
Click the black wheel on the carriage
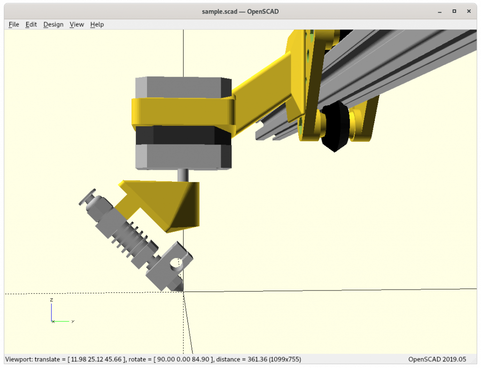pyautogui.click(x=335, y=126)
